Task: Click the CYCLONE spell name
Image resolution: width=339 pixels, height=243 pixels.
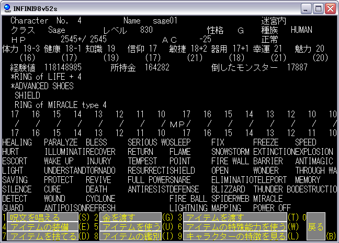Action: (100, 199)
